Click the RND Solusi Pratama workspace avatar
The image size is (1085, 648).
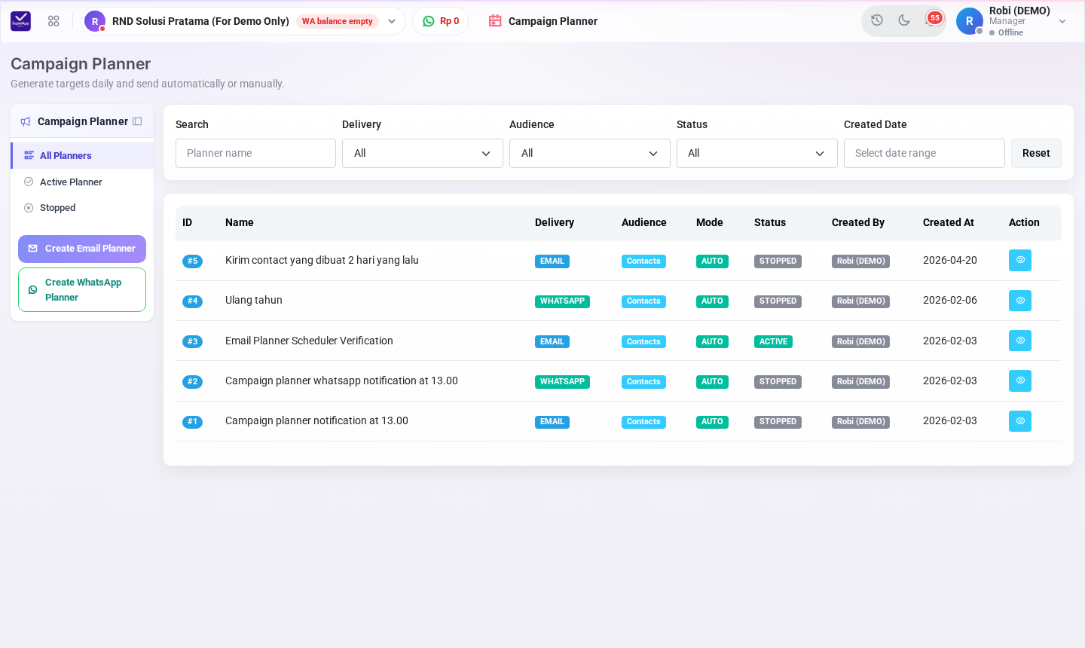[x=95, y=21]
